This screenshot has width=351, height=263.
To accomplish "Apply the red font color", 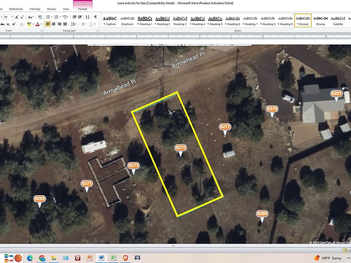I will pos(37,24).
